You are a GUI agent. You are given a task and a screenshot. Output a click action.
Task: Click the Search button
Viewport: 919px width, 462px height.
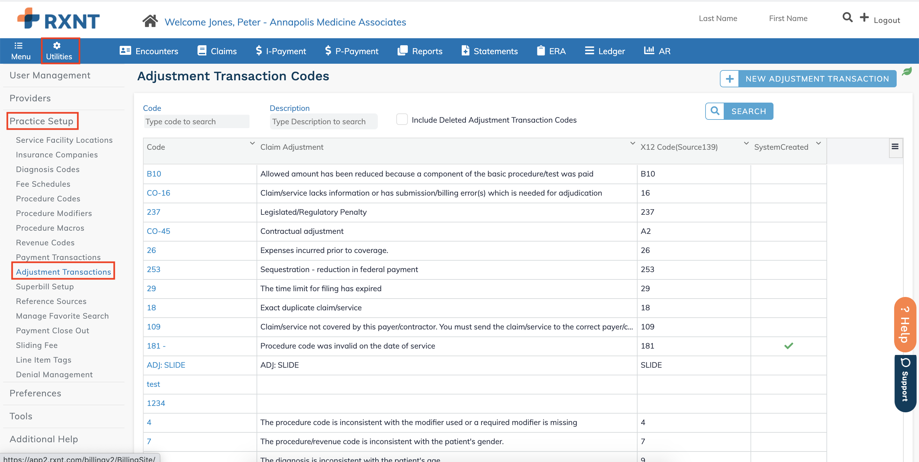point(739,111)
